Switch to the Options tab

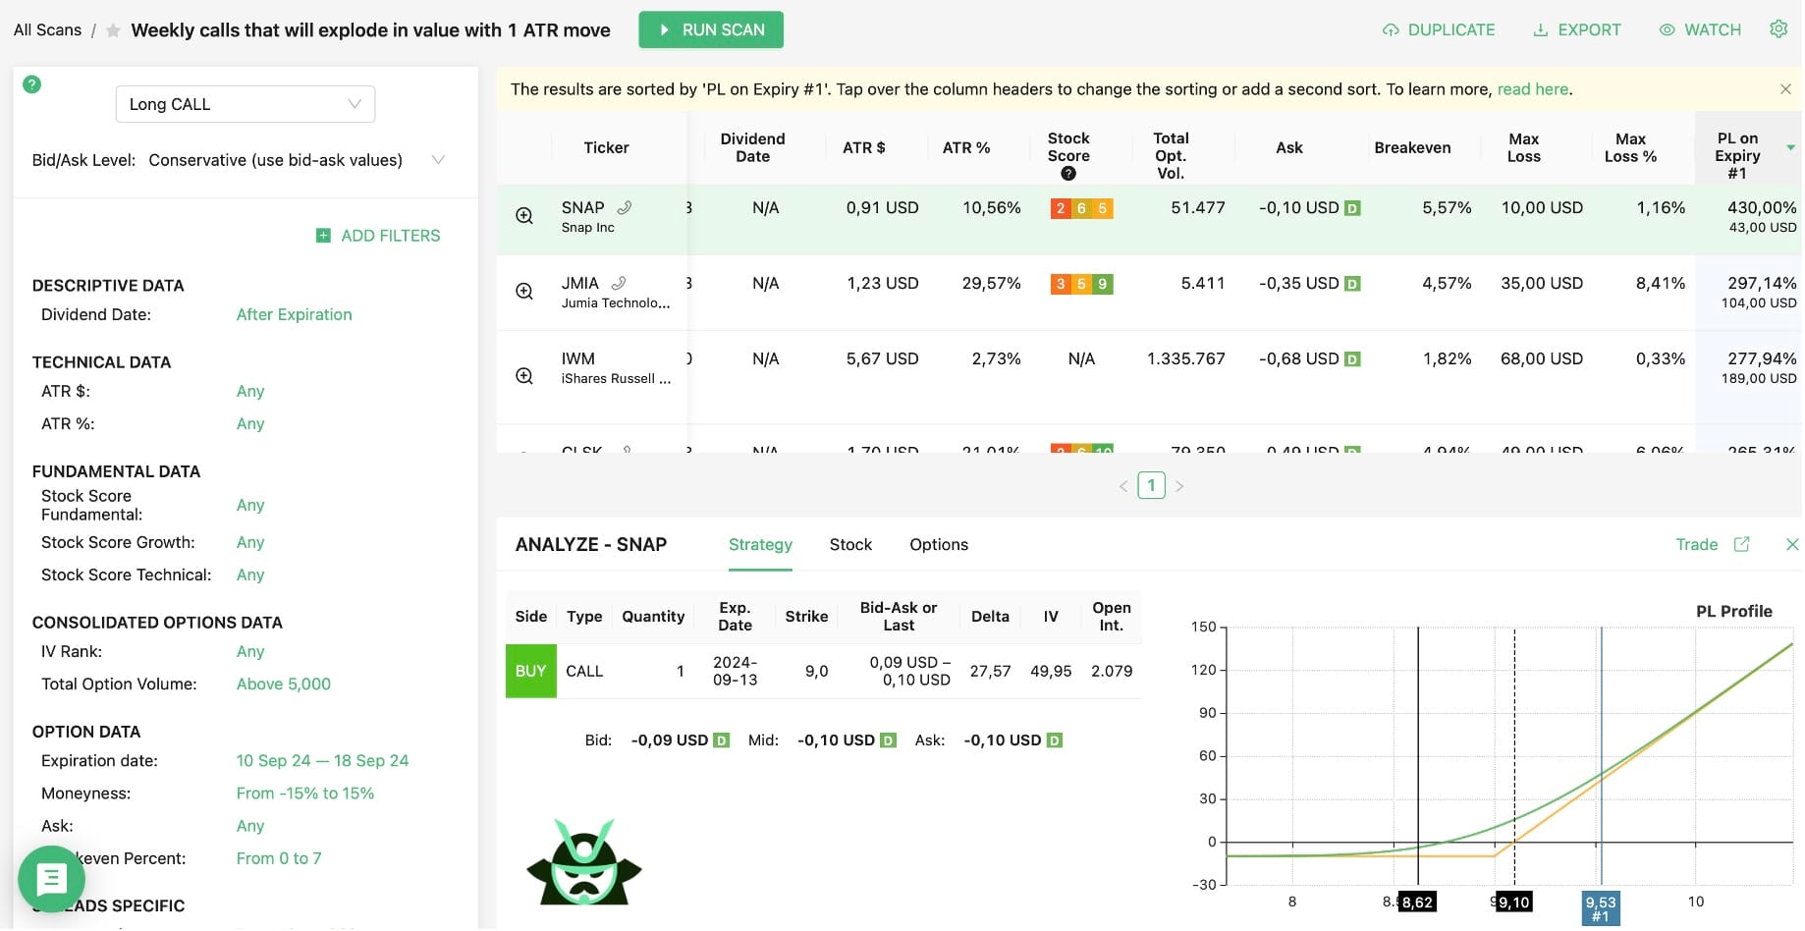coord(938,544)
